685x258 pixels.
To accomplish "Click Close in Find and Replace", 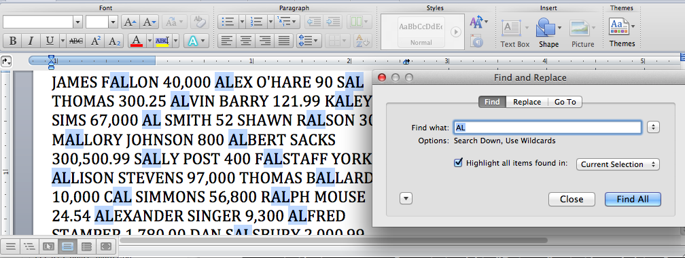I will pyautogui.click(x=572, y=199).
